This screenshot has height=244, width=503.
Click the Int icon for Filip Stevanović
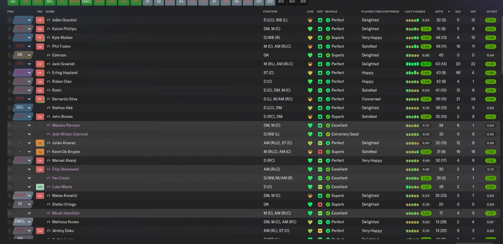click(x=40, y=169)
